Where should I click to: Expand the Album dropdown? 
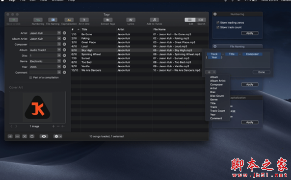click(x=59, y=50)
